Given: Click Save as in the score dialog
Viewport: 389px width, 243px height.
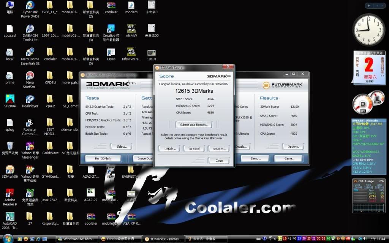Looking at the screenshot, I should click(x=218, y=149).
